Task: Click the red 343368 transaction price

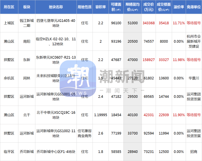Action: point(148,23)
